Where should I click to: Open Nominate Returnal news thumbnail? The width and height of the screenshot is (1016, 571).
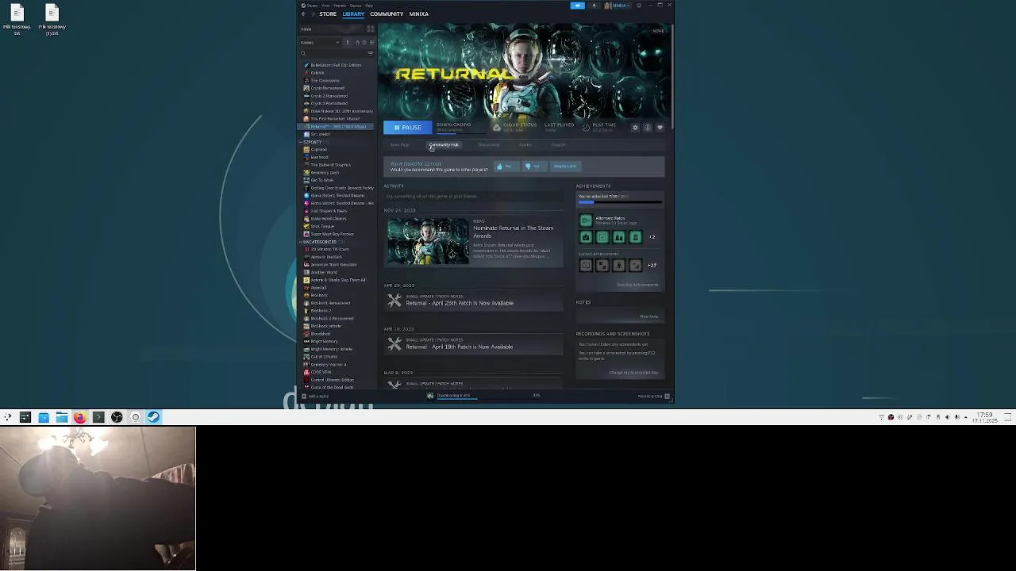(428, 241)
